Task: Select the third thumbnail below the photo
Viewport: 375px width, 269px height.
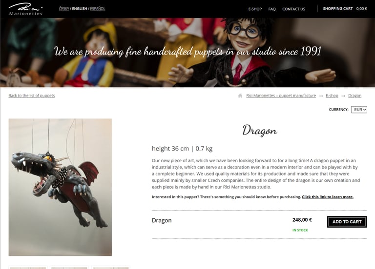Action: click(111, 268)
